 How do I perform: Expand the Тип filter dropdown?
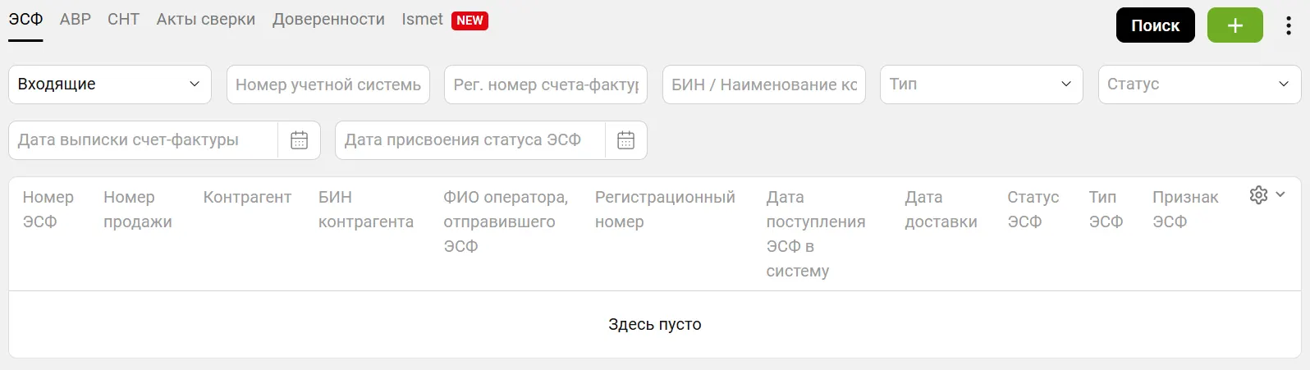(x=981, y=85)
